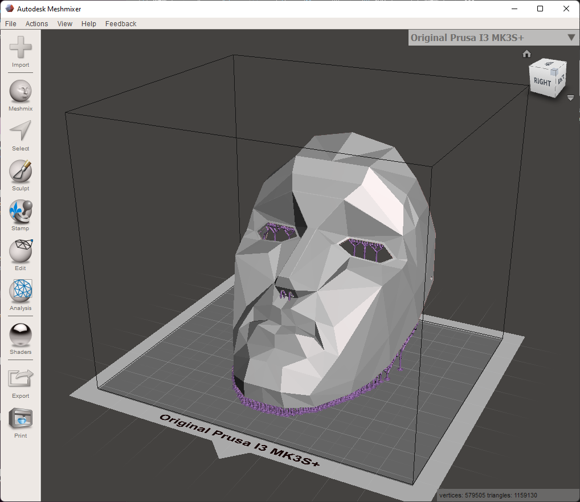Click the Feedback menu item
The image size is (580, 502).
click(120, 23)
